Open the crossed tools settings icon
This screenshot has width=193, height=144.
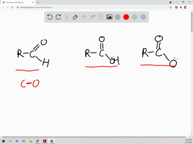click(x=84, y=17)
